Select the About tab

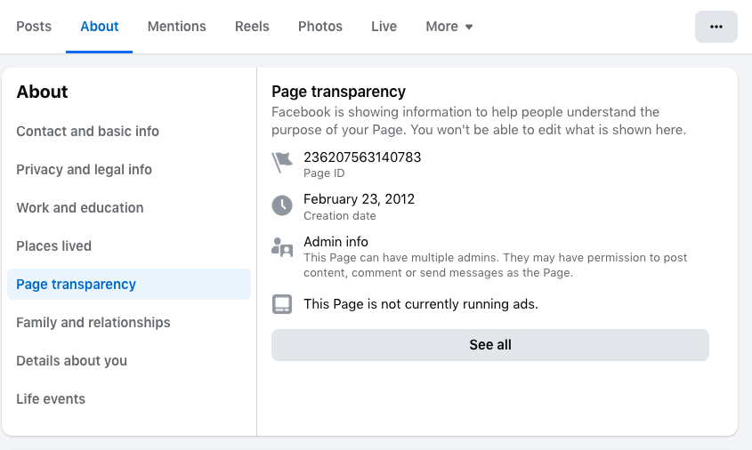click(100, 27)
